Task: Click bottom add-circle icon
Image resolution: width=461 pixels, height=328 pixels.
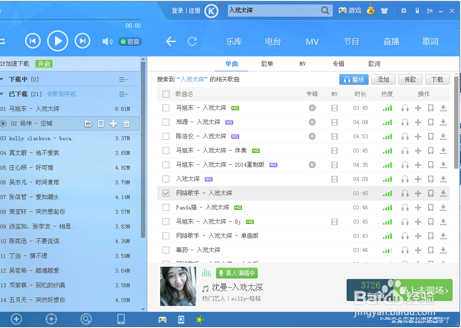Action: (17, 319)
